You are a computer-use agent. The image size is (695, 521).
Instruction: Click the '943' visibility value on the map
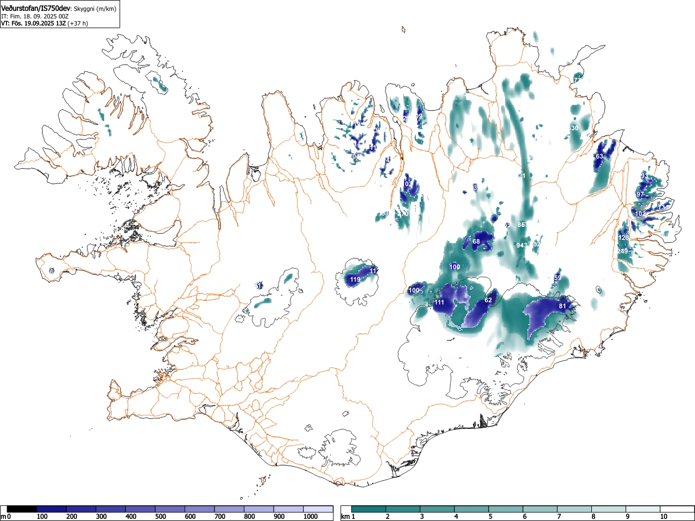coord(522,245)
